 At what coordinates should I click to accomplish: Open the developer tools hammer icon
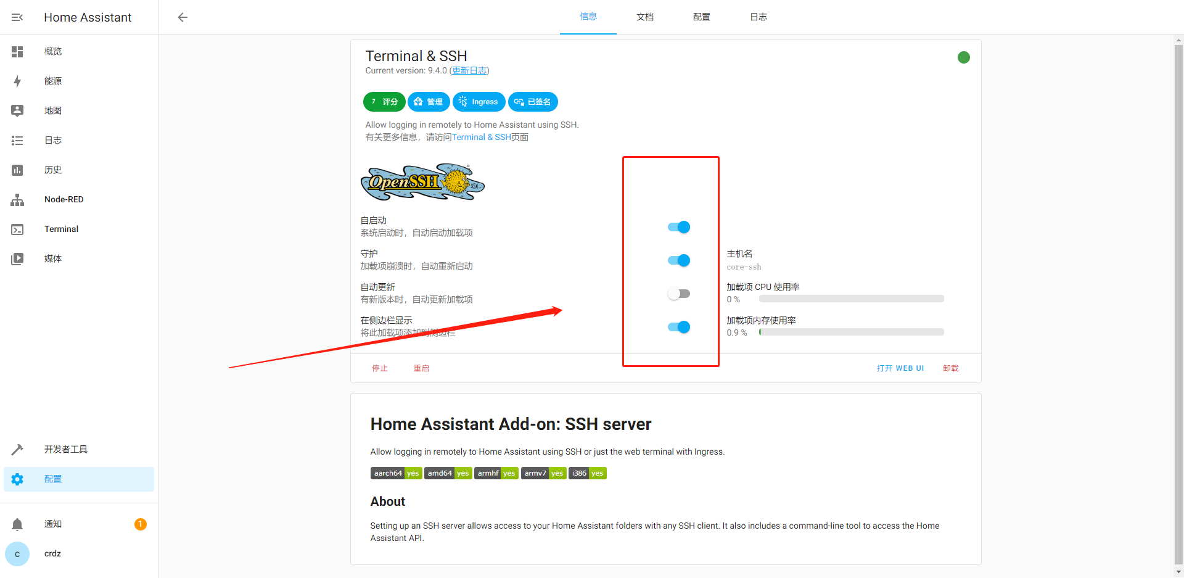click(x=17, y=450)
